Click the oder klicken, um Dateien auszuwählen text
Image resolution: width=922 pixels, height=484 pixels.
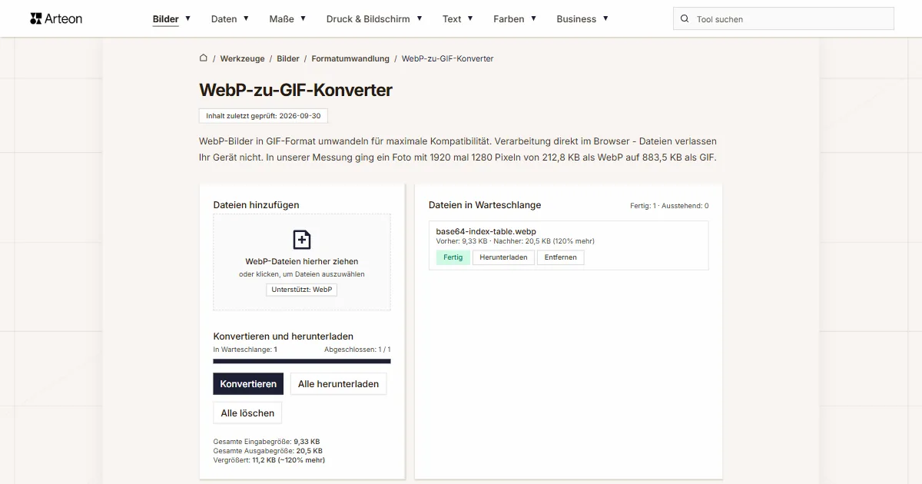coord(302,274)
